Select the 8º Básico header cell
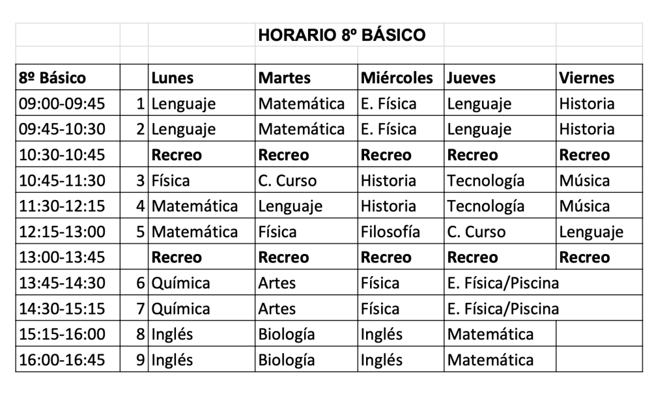Image resolution: width=667 pixels, height=396 pixels. [67, 78]
